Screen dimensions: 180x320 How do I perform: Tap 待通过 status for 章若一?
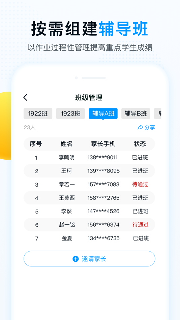point(140,185)
